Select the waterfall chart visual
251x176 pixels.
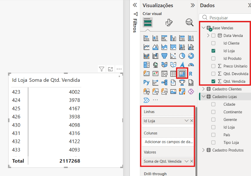(155, 56)
